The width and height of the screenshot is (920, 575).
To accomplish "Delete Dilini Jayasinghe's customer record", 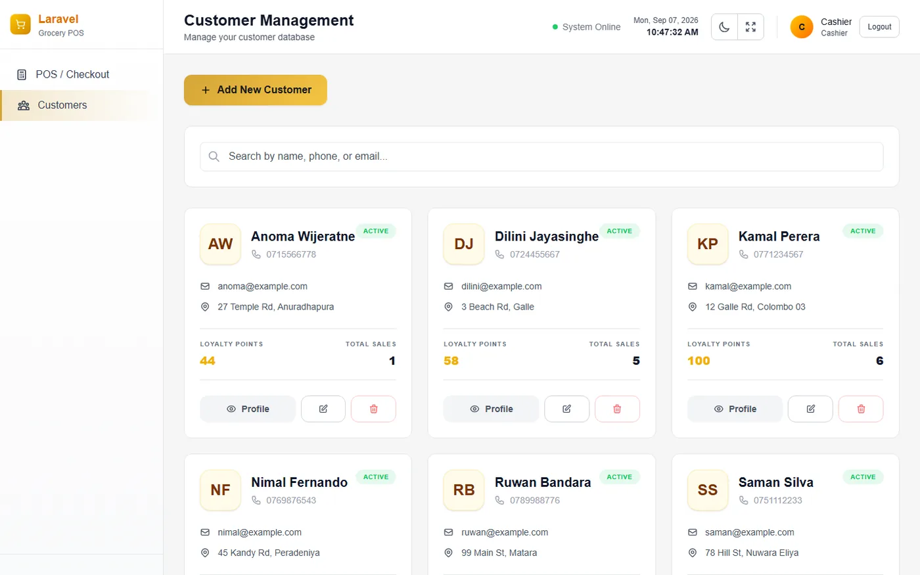I will pyautogui.click(x=617, y=409).
